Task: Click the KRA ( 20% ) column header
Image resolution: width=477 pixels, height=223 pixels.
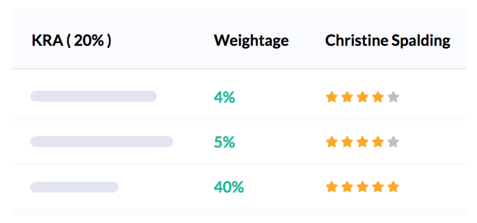Action: (x=72, y=41)
